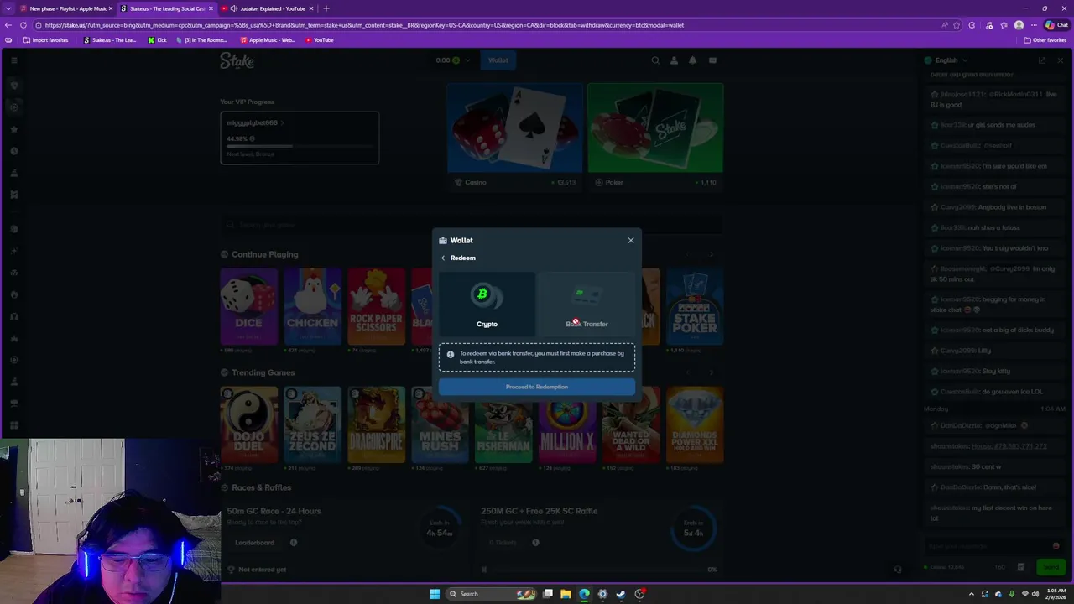Switch to Judaism Explained YouTube tab
1074x604 pixels.
click(x=267, y=8)
